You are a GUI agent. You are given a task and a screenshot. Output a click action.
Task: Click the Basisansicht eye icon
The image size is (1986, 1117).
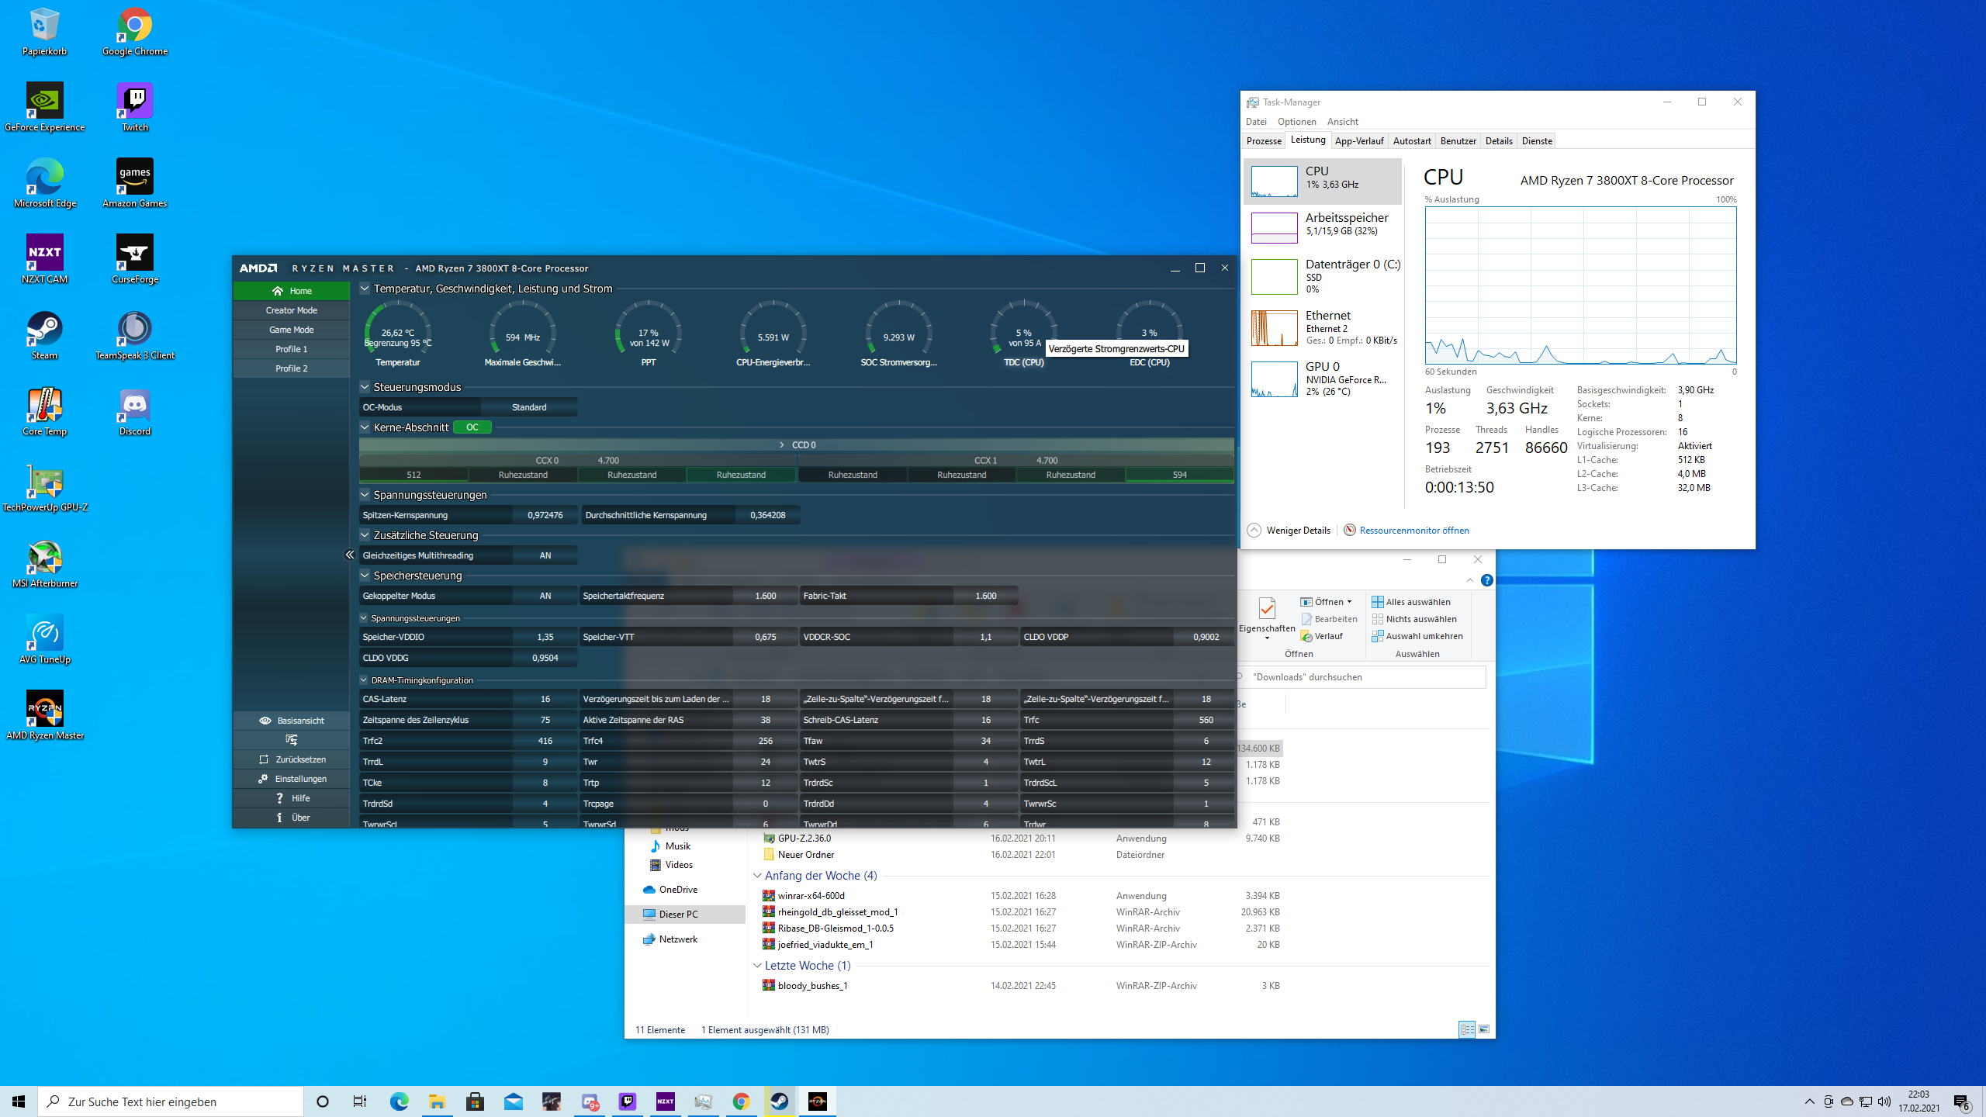pos(265,721)
